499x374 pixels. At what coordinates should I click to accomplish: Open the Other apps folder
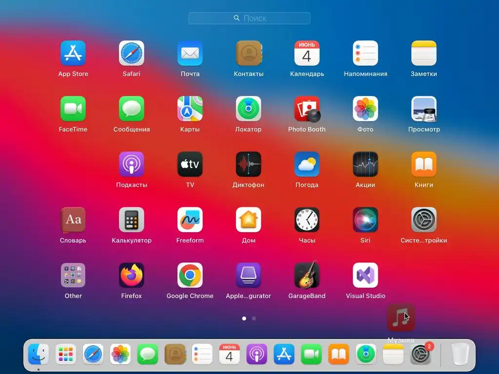[x=73, y=275]
